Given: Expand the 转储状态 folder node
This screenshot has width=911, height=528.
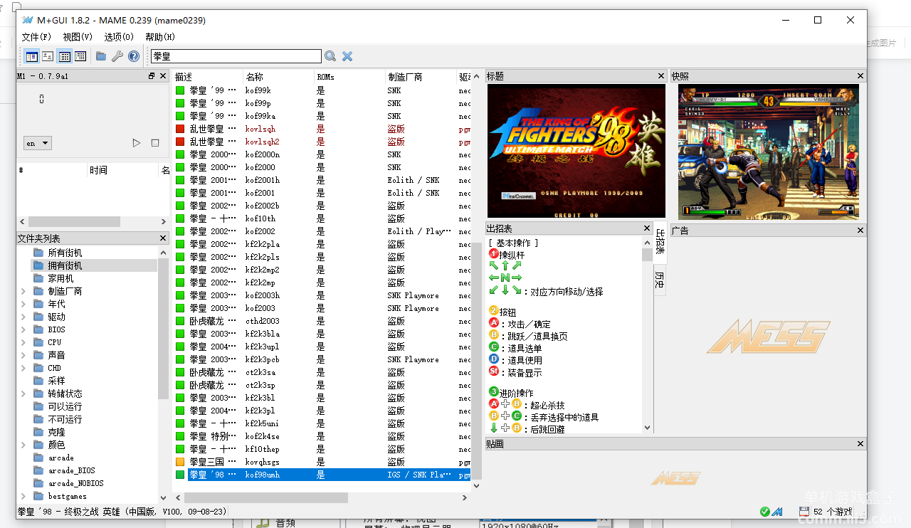Looking at the screenshot, I should [23, 394].
